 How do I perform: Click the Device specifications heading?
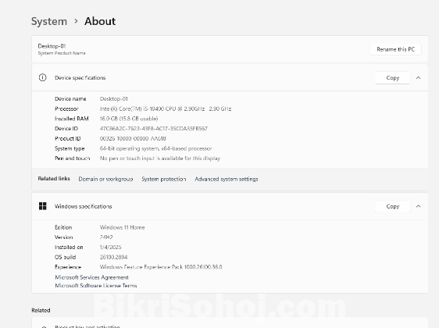coord(80,78)
